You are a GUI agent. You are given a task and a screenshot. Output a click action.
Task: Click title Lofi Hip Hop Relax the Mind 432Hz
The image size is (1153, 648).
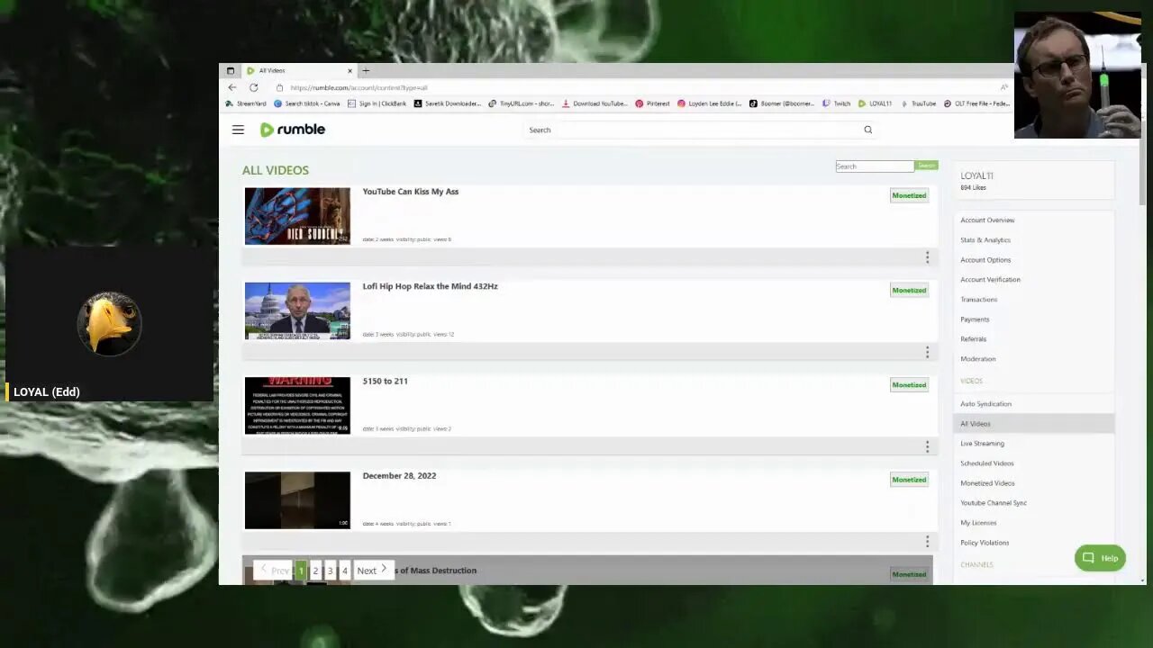click(430, 286)
